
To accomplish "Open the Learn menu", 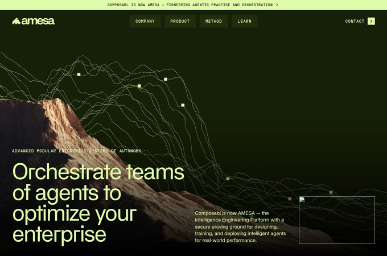I will click(244, 21).
